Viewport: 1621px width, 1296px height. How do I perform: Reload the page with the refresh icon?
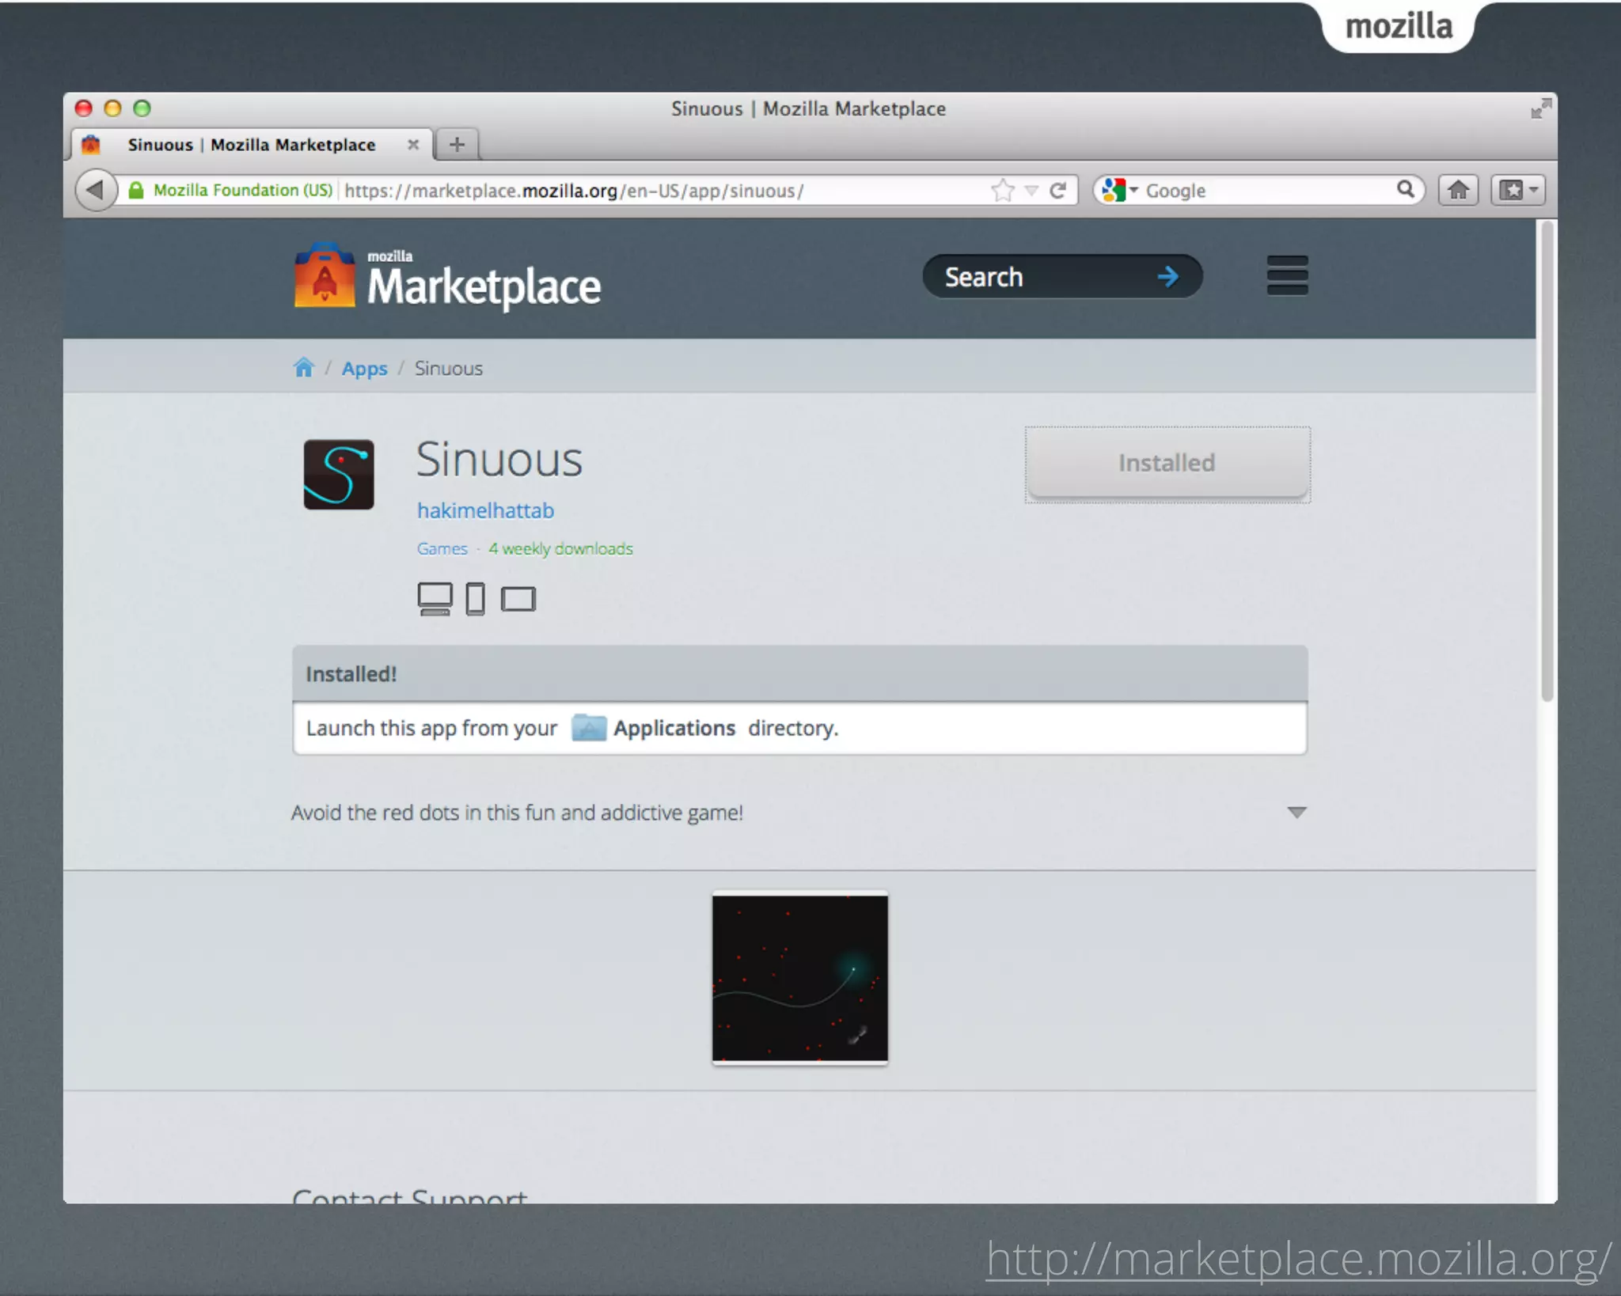[1058, 190]
